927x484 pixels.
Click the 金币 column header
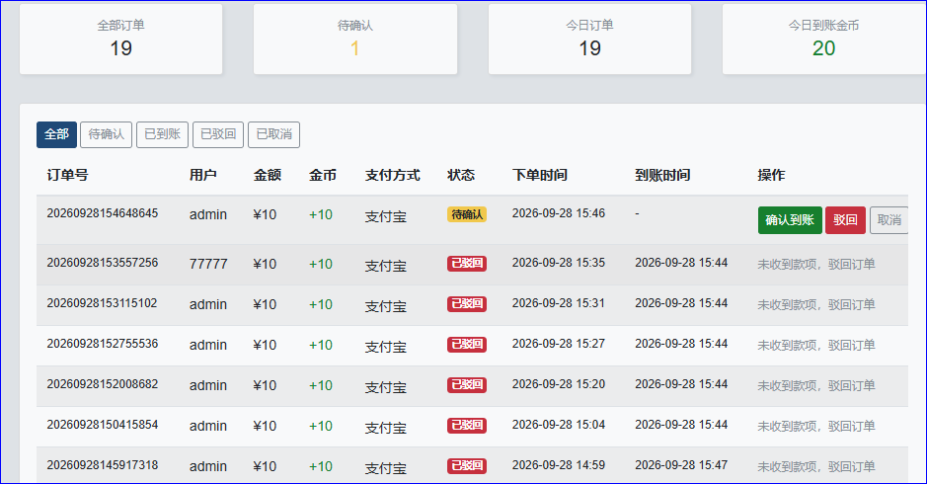323,175
